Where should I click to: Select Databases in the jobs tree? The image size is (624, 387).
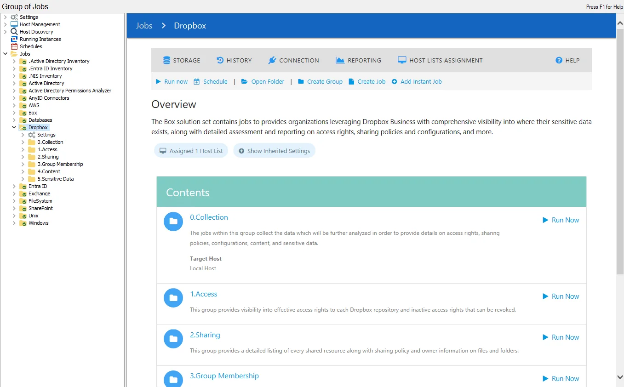coord(40,120)
